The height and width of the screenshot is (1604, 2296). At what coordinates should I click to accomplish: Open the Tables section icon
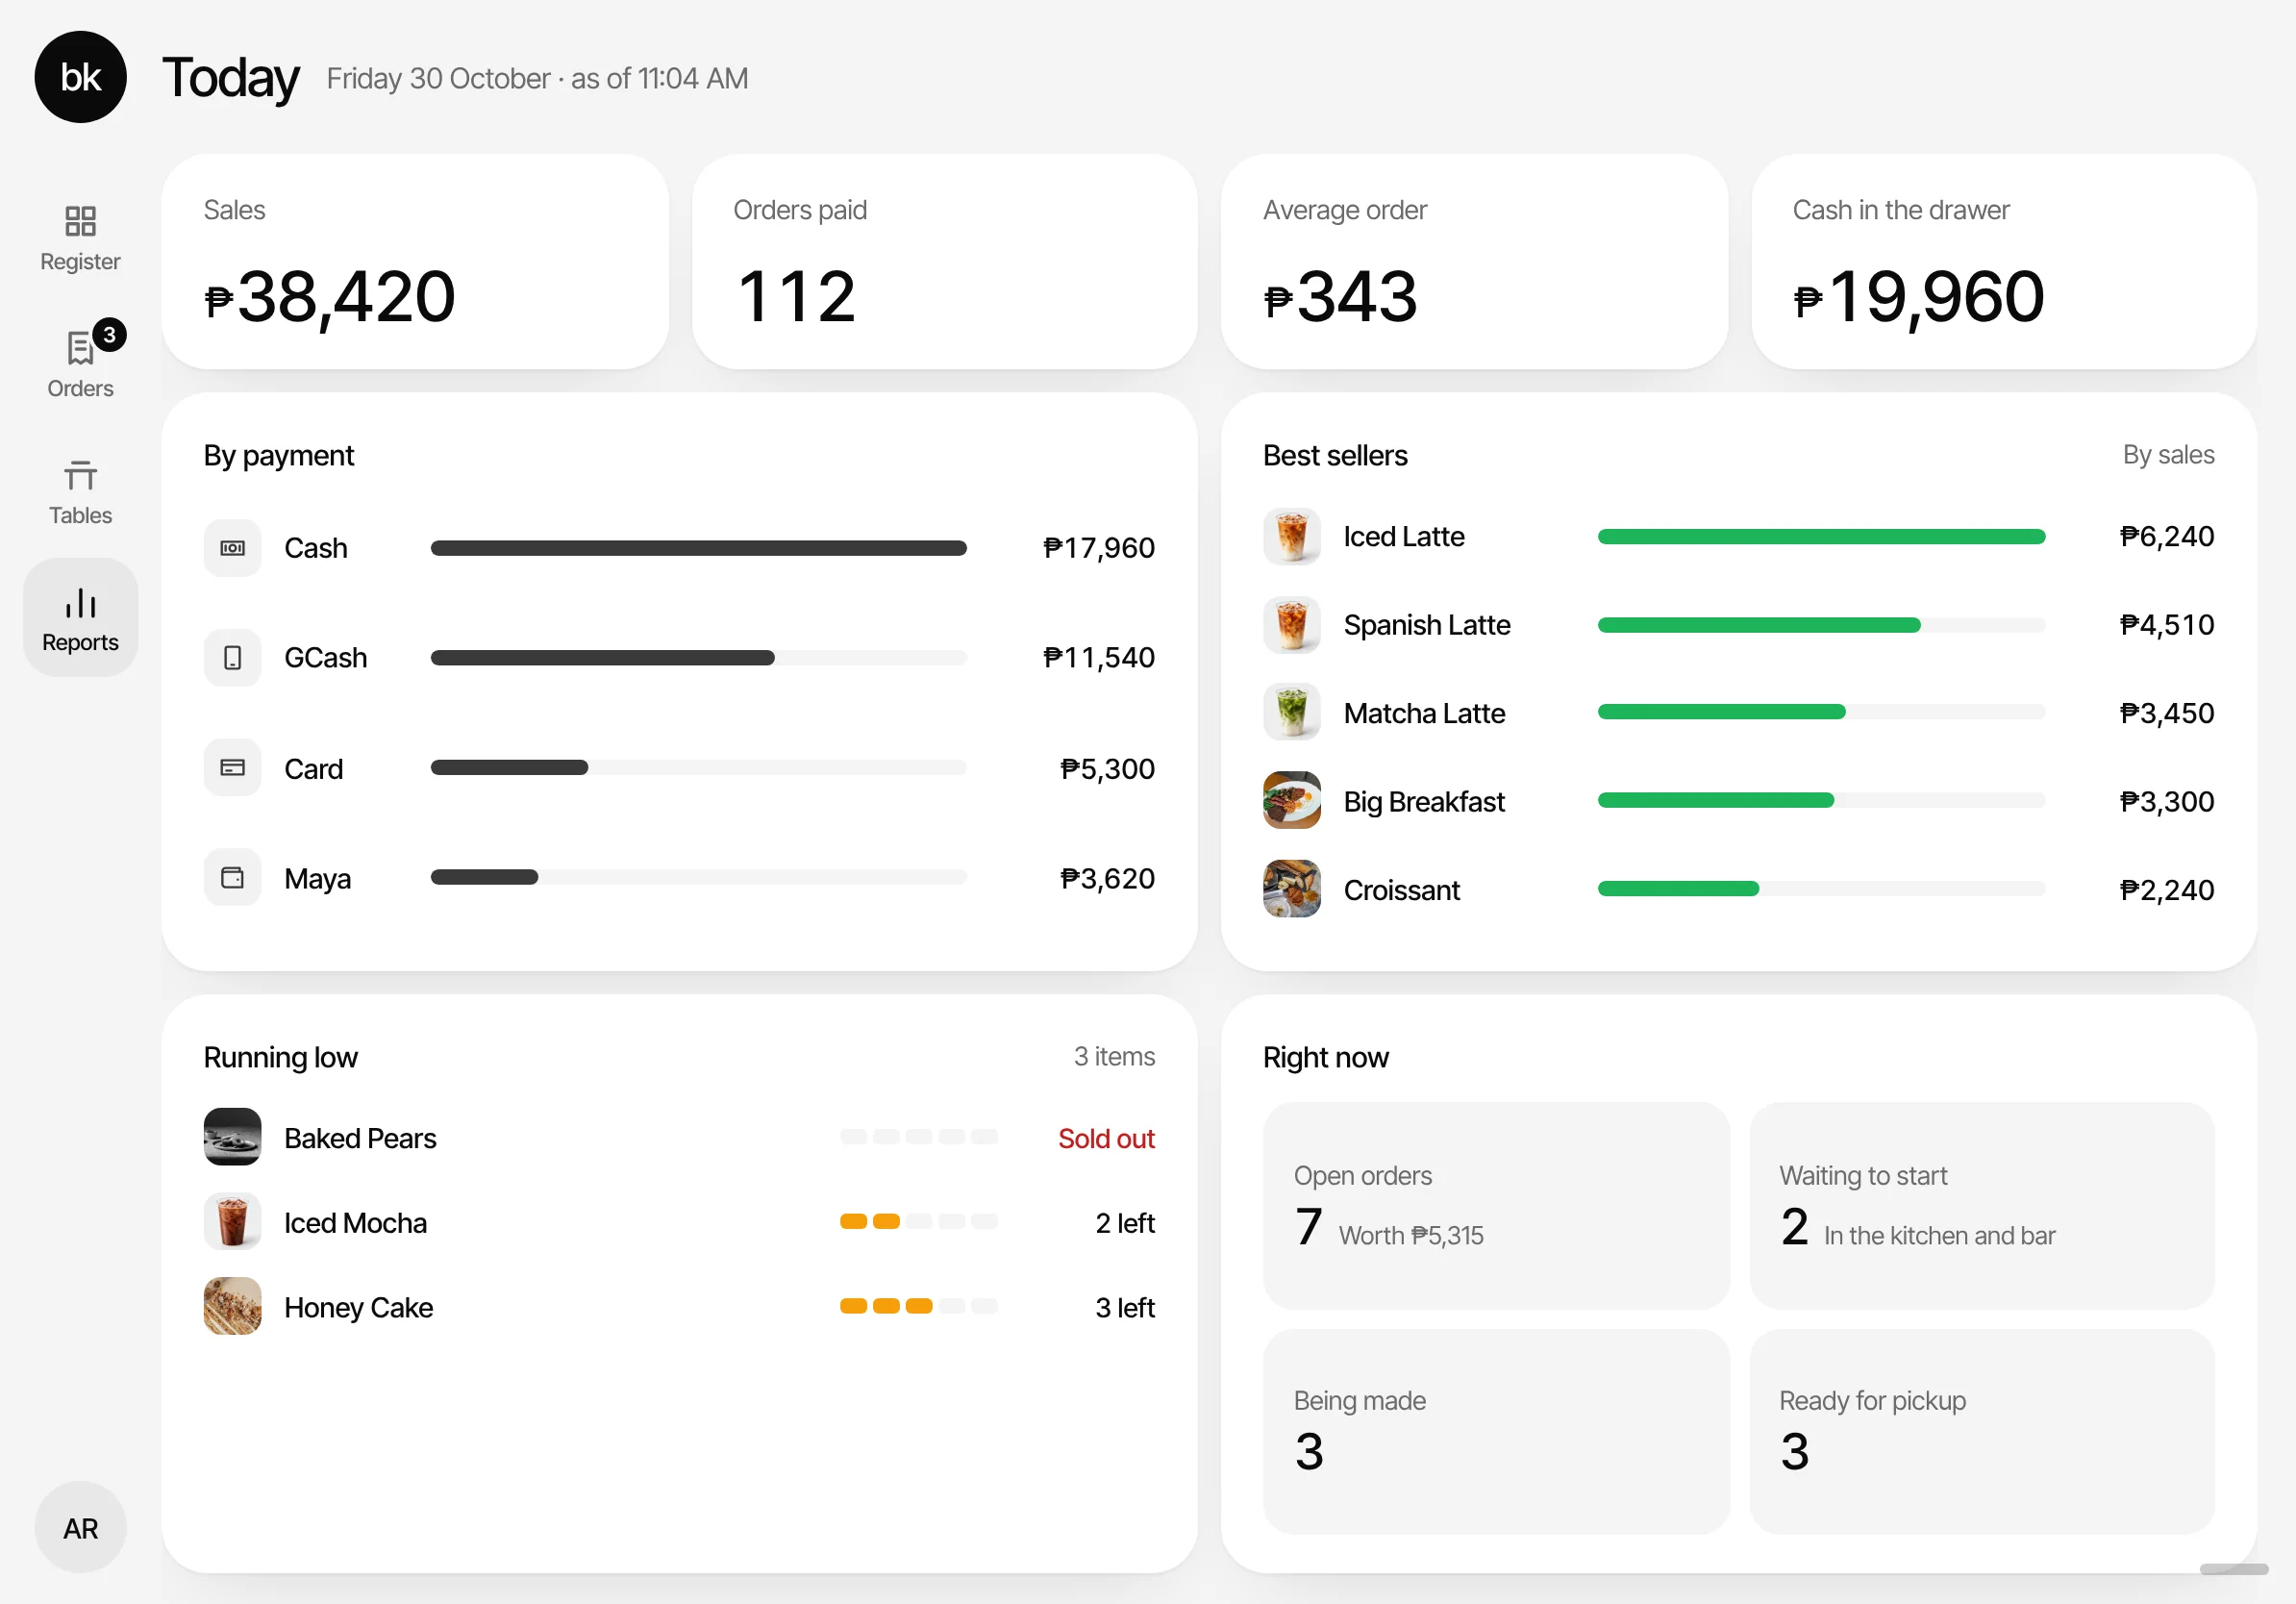point(80,475)
